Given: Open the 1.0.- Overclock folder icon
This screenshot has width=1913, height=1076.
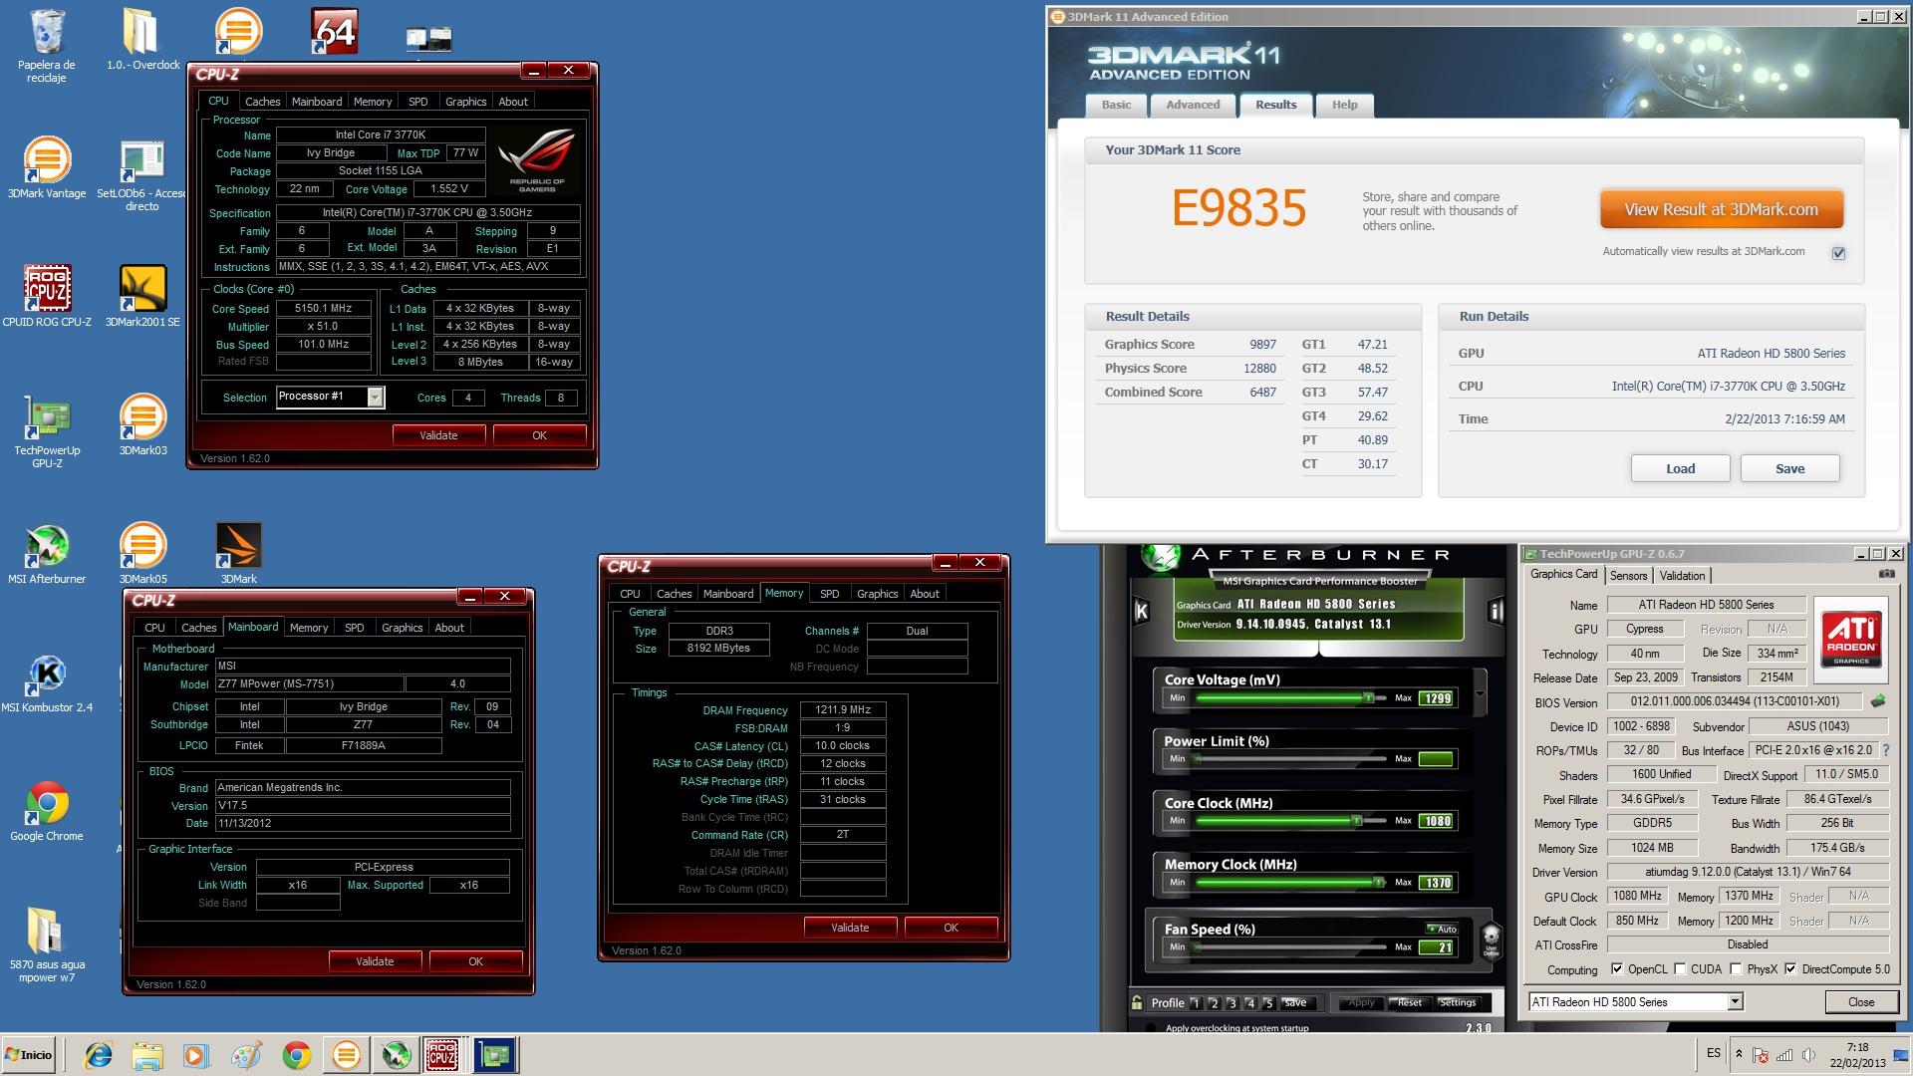Looking at the screenshot, I should pos(142,40).
